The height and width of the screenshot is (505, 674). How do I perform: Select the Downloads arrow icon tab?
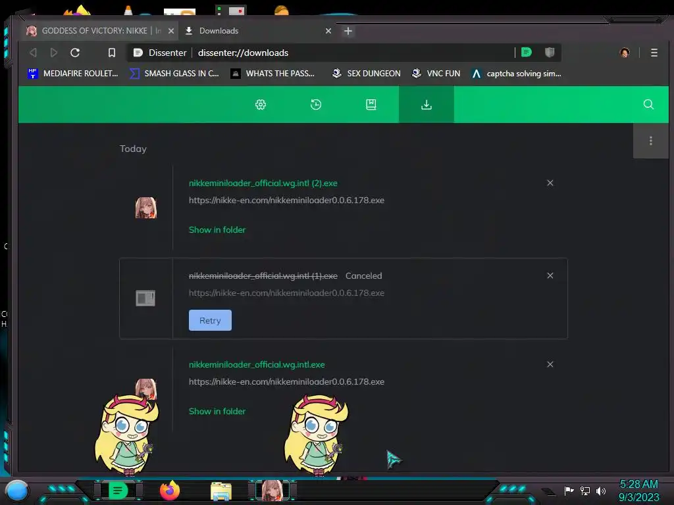[427, 105]
